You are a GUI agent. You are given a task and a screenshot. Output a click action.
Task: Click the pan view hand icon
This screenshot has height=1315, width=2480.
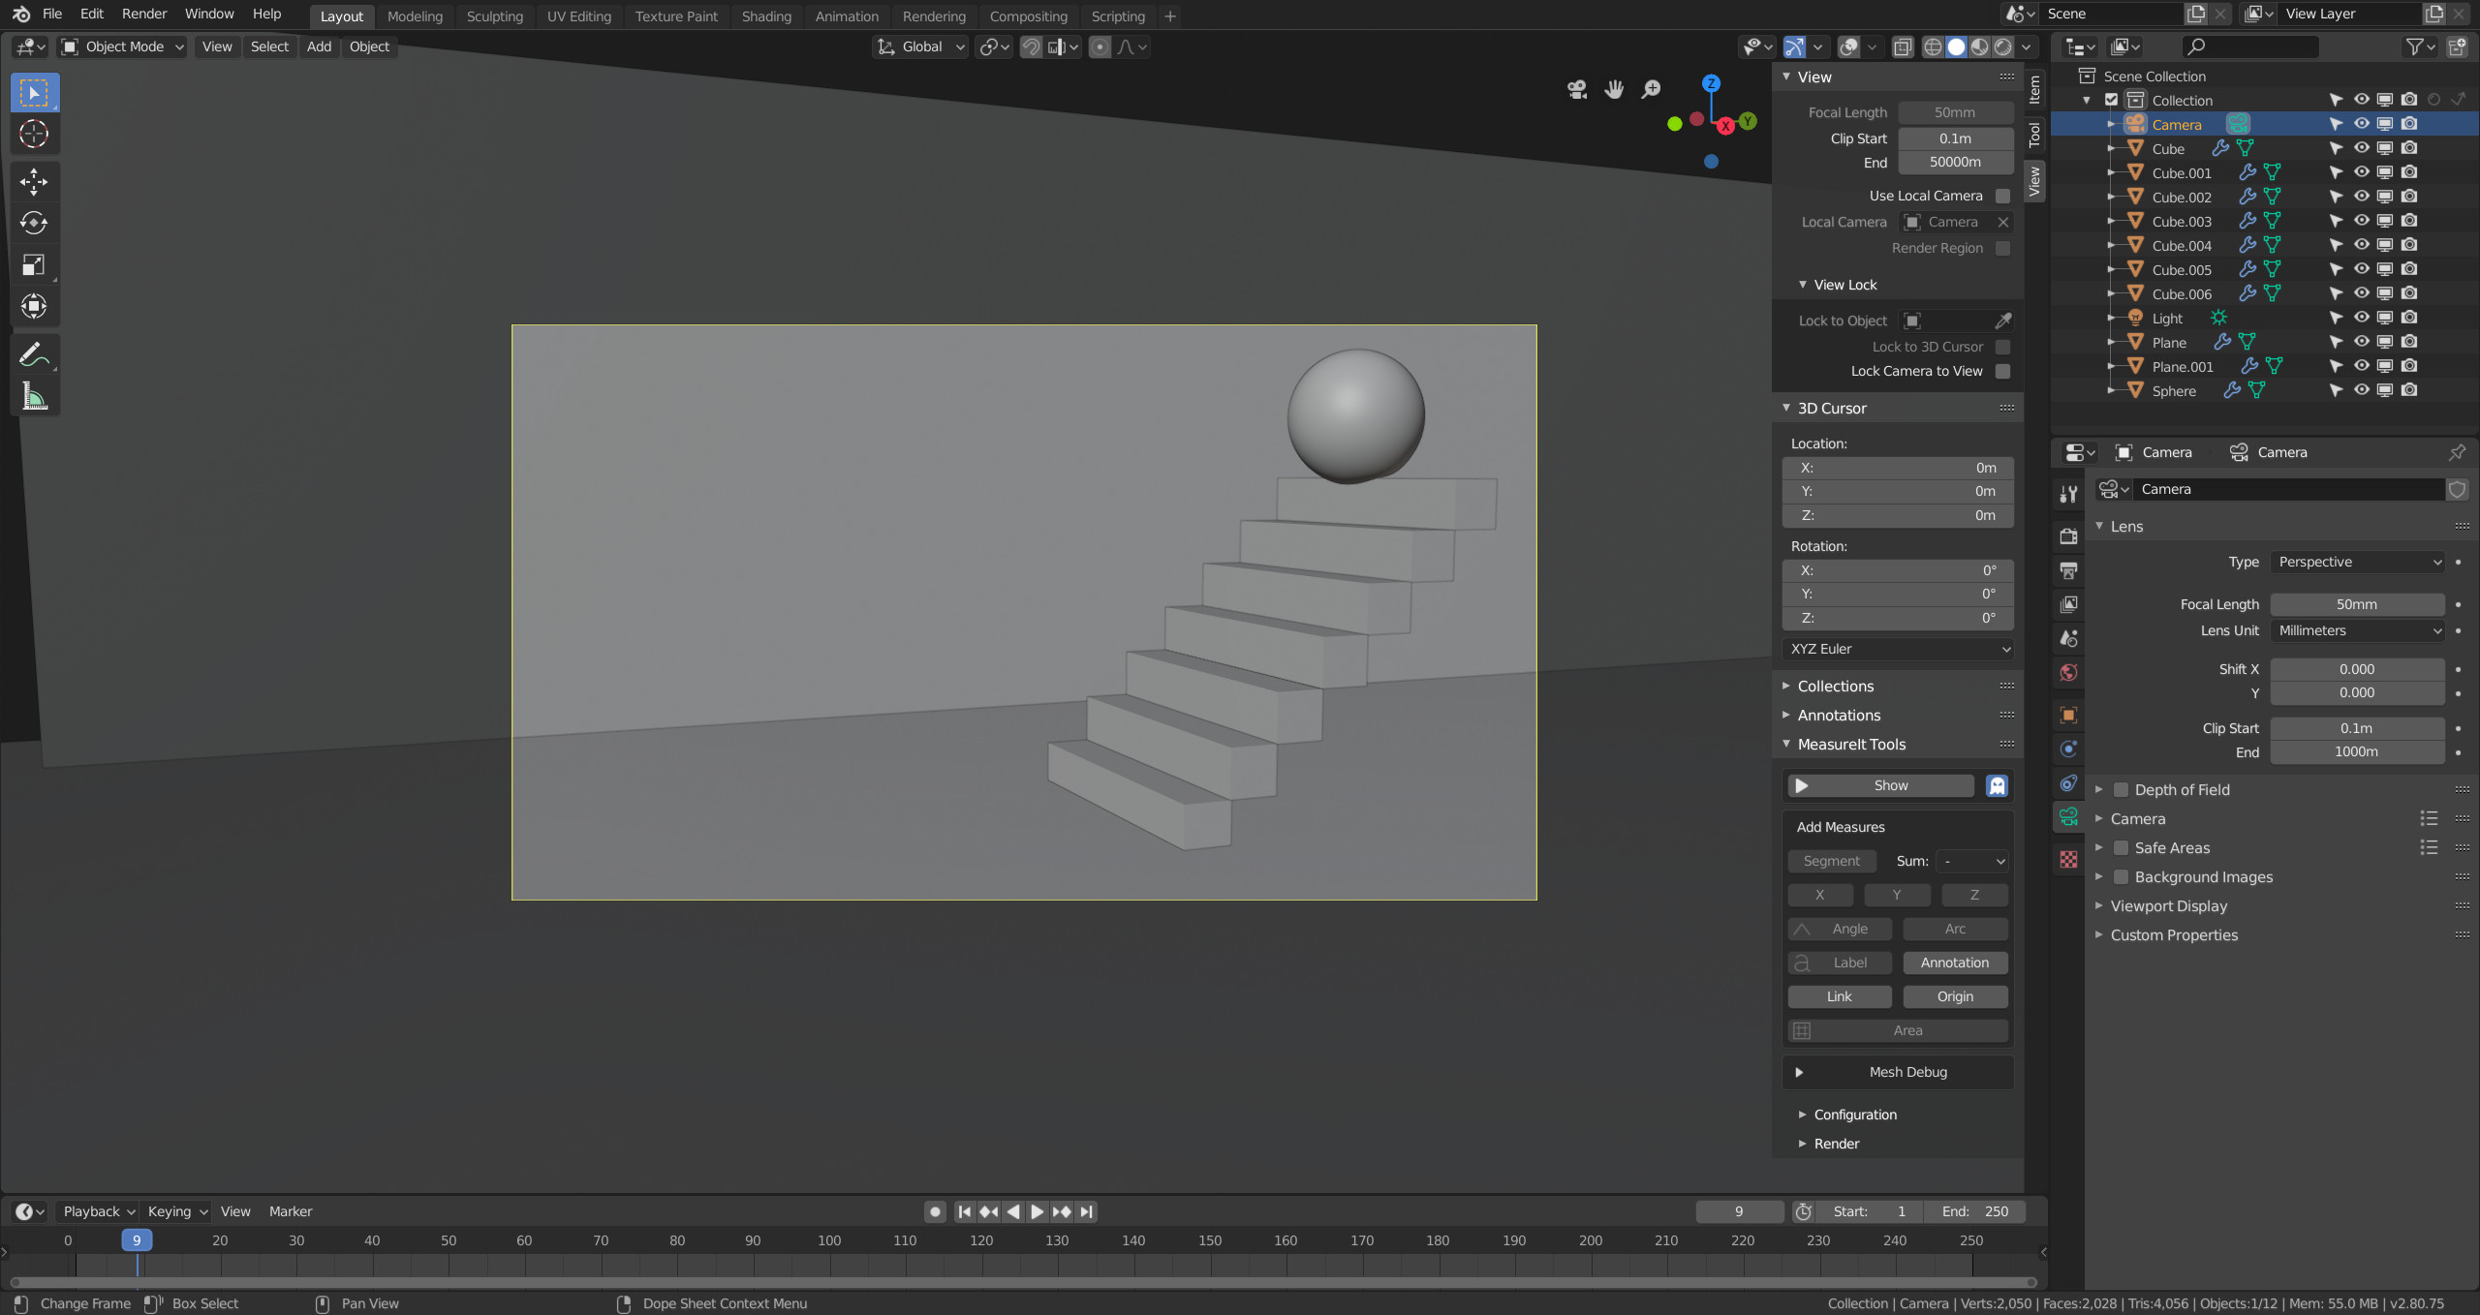pos(1614,90)
